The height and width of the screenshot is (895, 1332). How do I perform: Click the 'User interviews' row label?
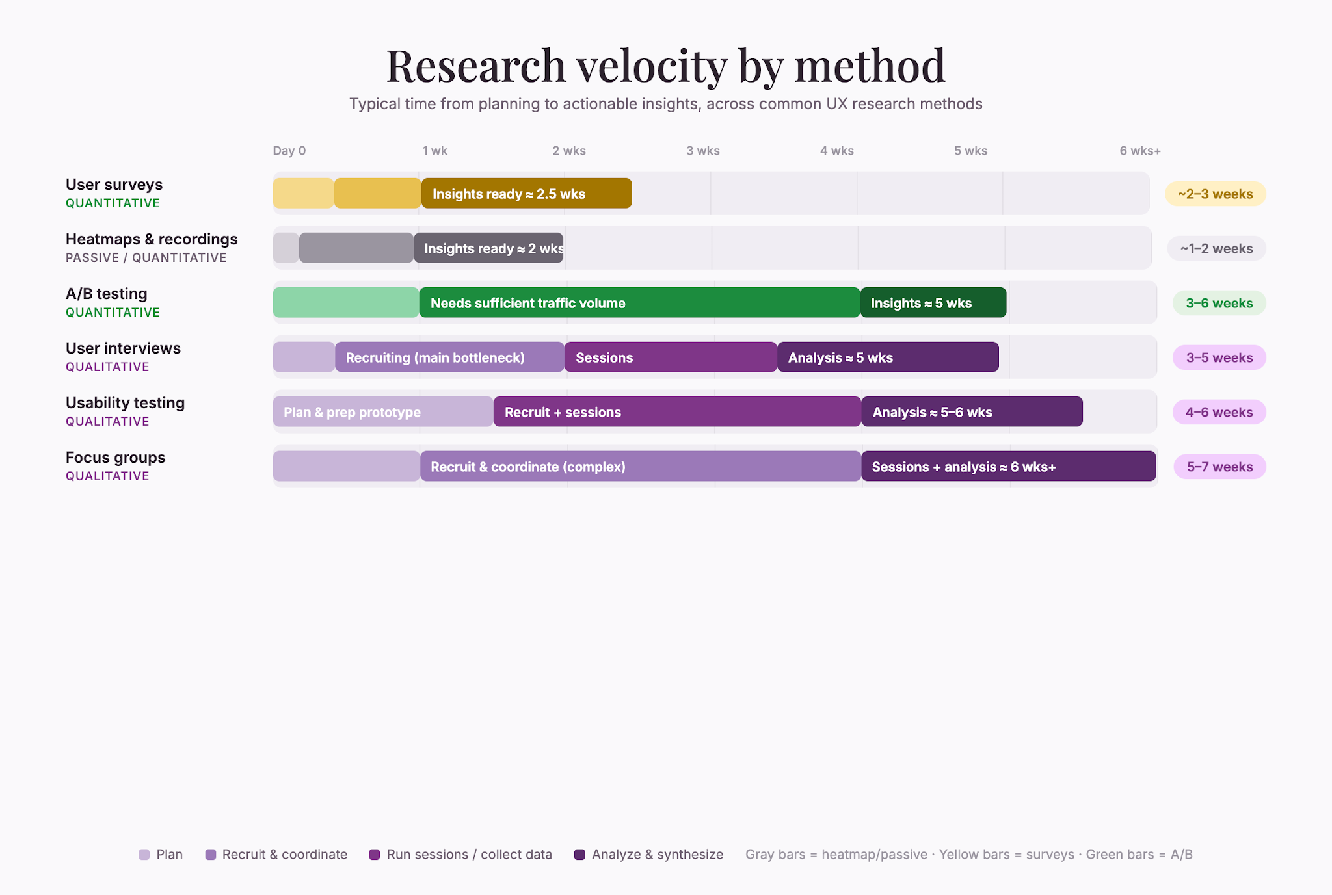(123, 348)
